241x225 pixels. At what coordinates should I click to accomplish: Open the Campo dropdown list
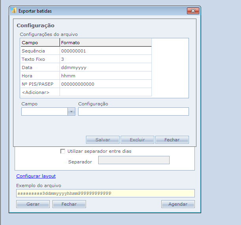71,112
